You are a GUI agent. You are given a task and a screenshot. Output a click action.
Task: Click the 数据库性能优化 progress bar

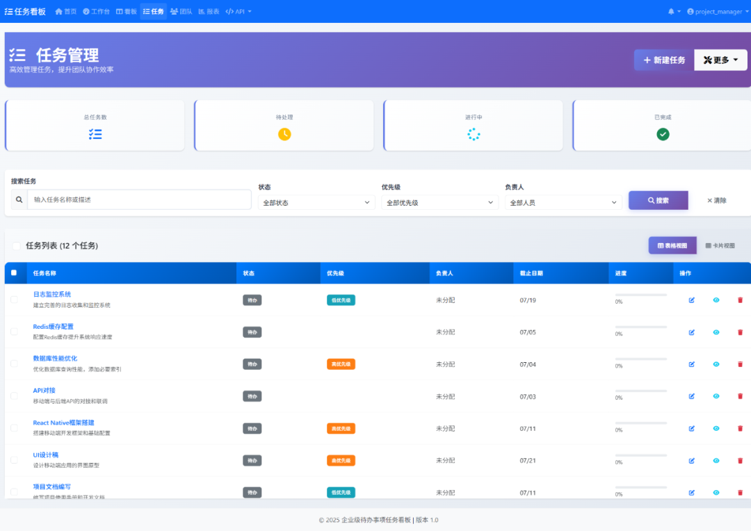(x=641, y=359)
